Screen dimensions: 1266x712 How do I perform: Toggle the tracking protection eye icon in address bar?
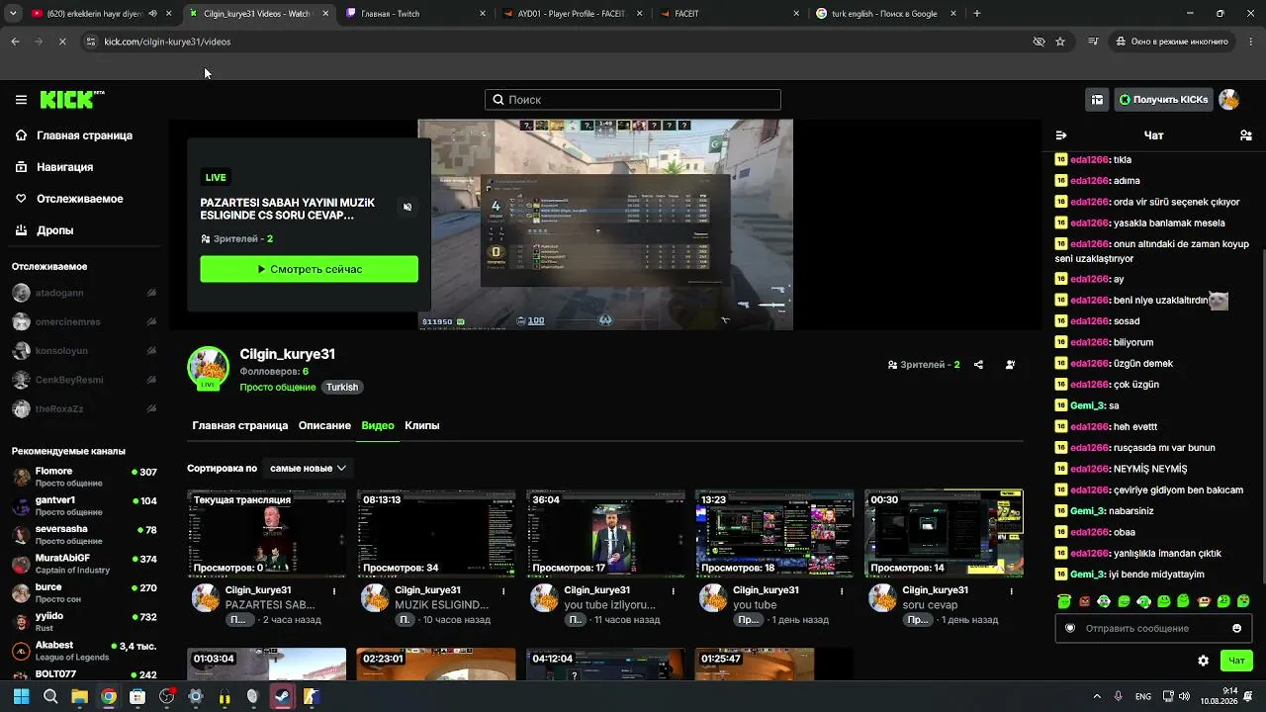pos(1039,42)
